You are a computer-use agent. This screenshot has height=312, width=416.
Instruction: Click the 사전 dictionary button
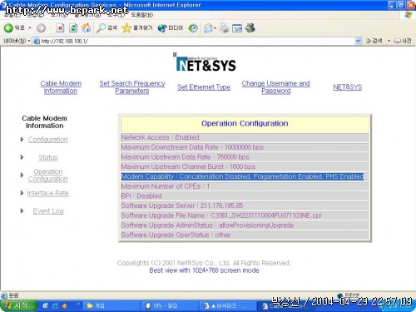coord(403,41)
